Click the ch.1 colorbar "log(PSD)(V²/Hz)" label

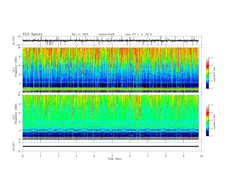(x=215, y=75)
